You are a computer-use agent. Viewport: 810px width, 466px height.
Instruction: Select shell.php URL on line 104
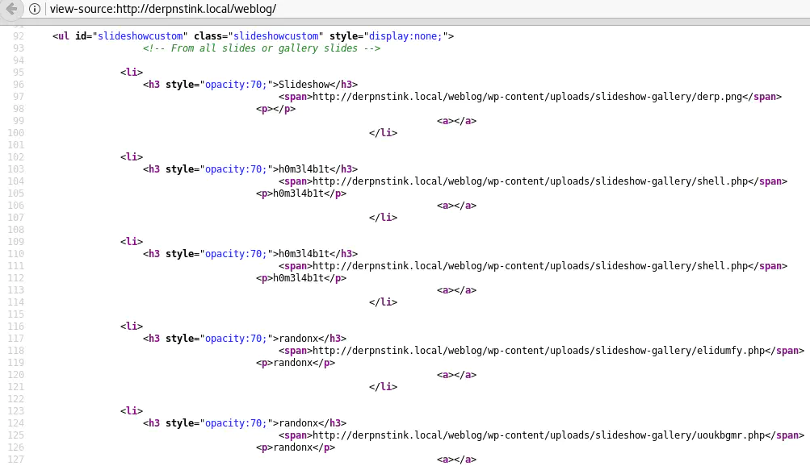coord(530,181)
